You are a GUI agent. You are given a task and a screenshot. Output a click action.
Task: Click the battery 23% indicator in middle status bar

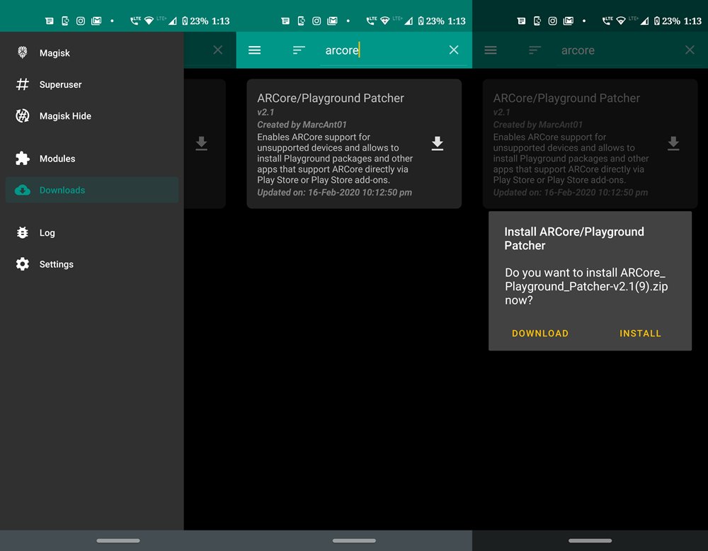[431, 21]
